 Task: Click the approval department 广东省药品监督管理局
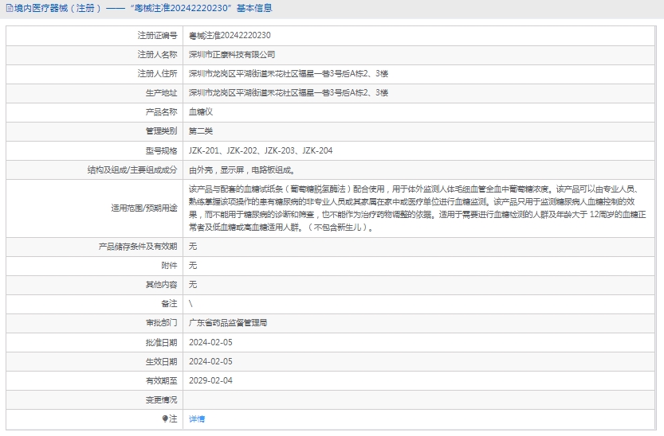tap(228, 323)
